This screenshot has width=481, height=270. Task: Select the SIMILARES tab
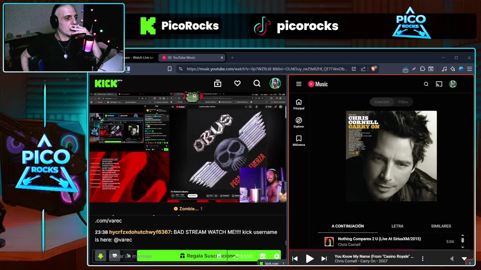tap(441, 226)
